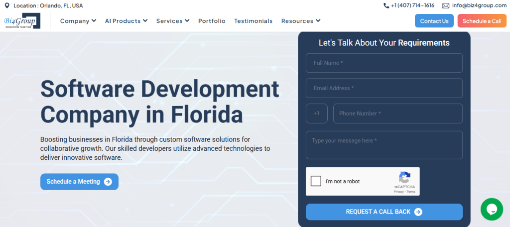Viewport: 510px width, 227px height.
Task: Expand the Resources dropdown
Action: [x=301, y=21]
